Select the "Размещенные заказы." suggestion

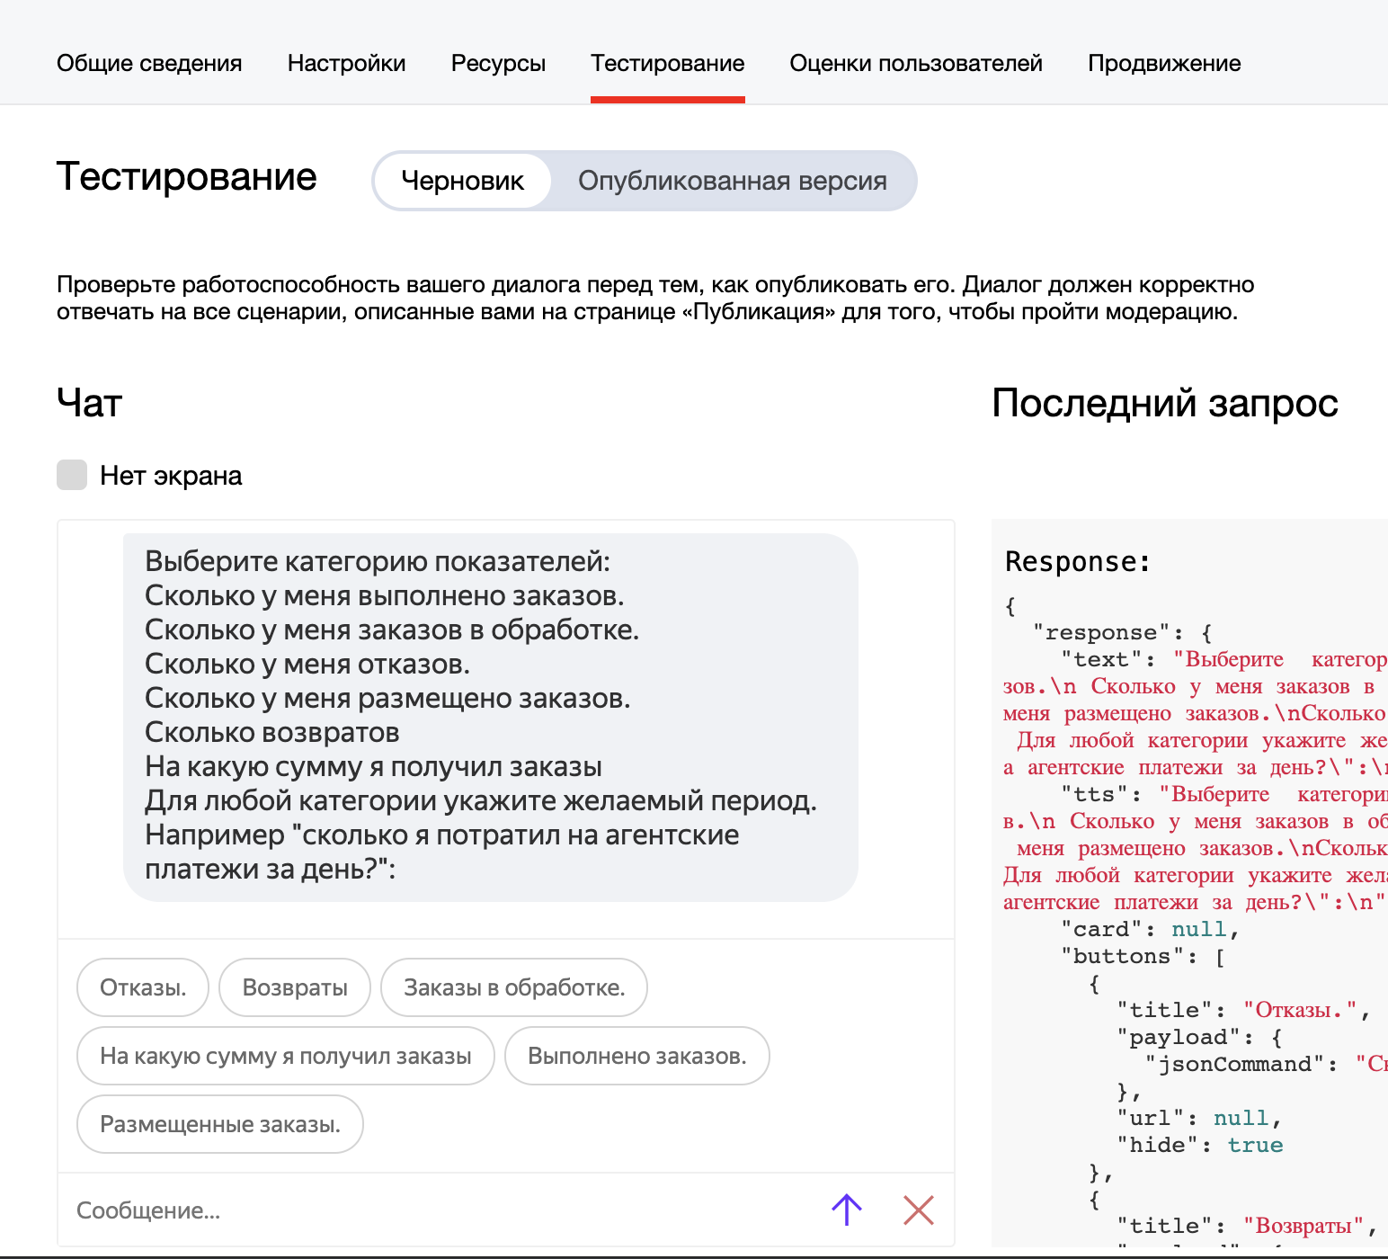(220, 1124)
